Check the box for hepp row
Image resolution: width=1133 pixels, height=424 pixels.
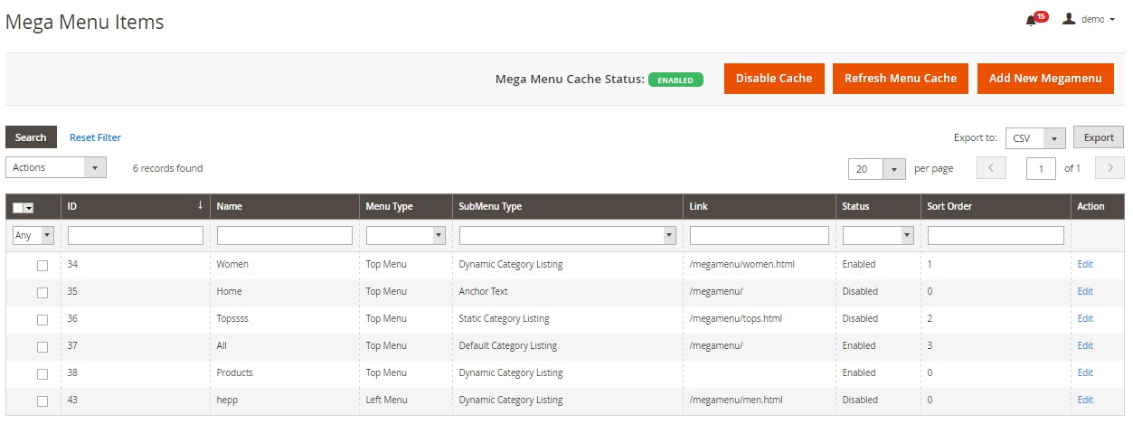(42, 400)
